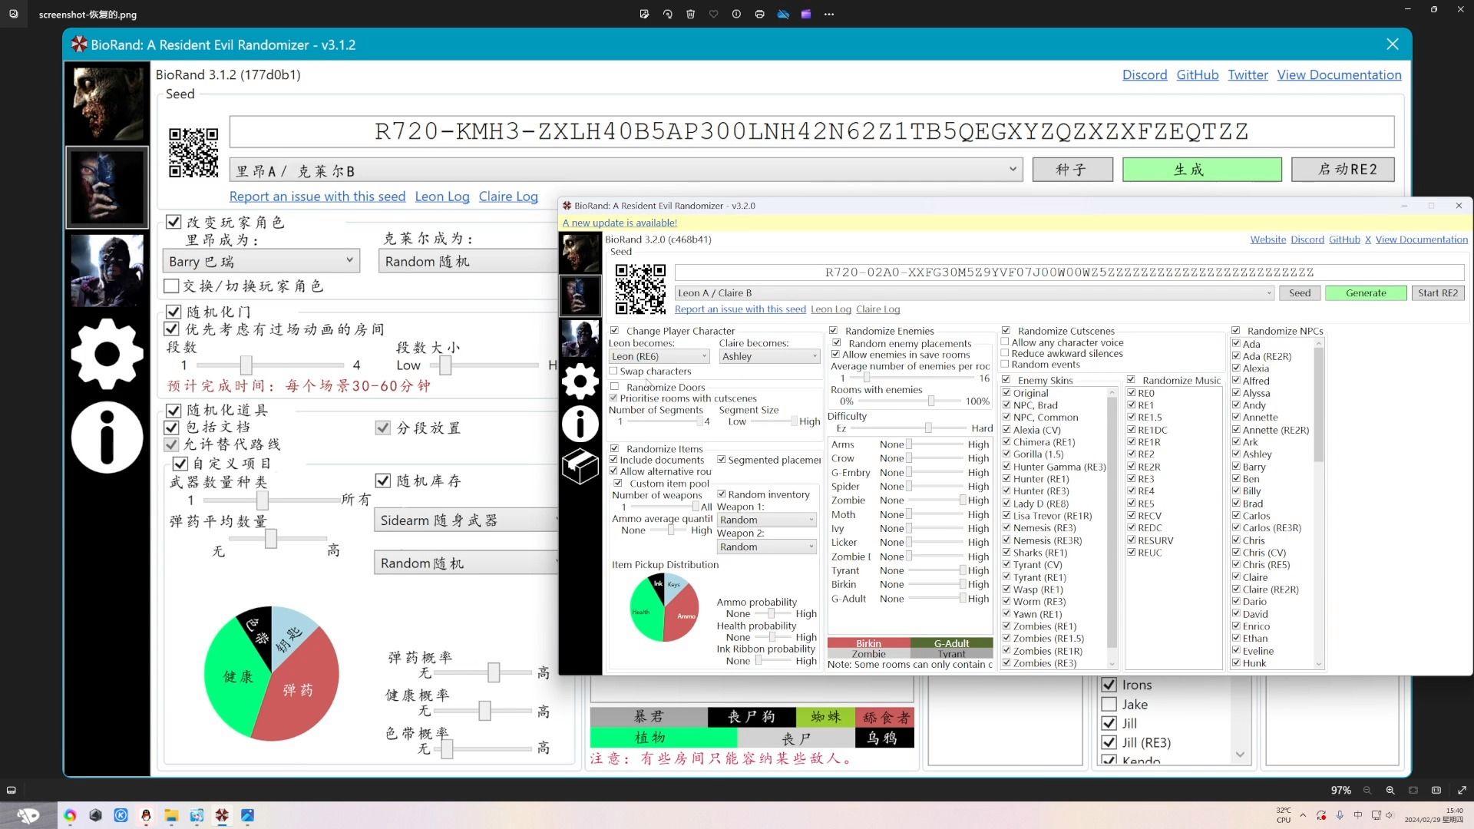Viewport: 1474px width, 829px height.
Task: Toggle 'Swap characters' checkbox in v3.2.0
Action: (x=613, y=372)
